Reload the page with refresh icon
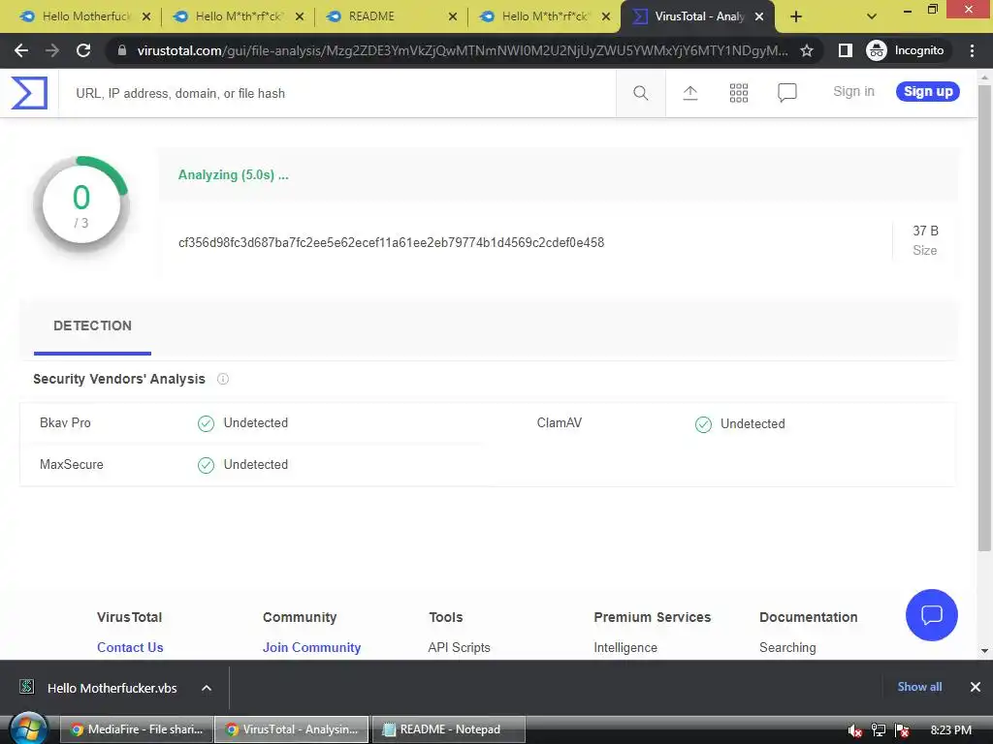 tap(83, 50)
